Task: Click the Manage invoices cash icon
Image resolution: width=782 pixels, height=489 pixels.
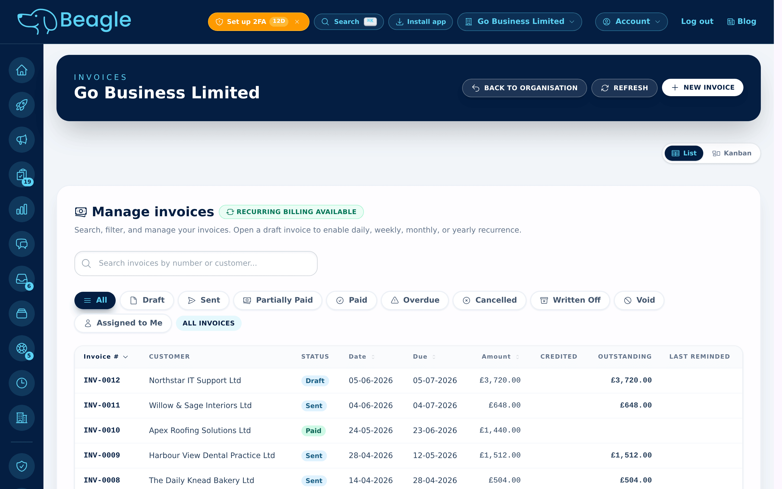Action: tap(81, 212)
